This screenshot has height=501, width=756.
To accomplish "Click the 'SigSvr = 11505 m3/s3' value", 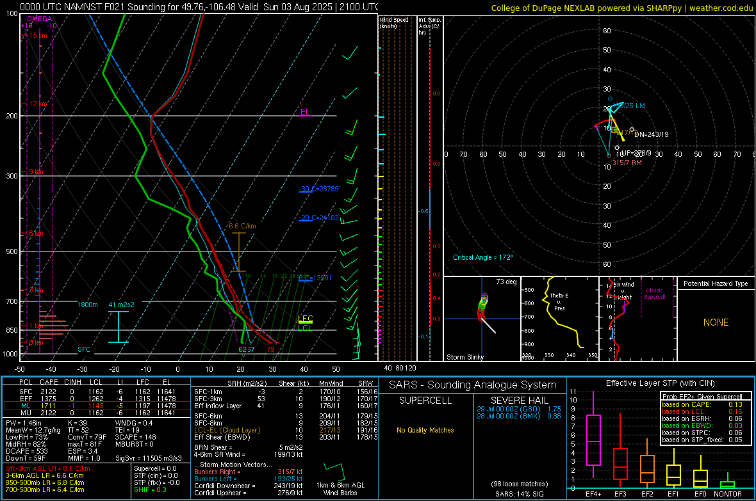I will 149,459.
